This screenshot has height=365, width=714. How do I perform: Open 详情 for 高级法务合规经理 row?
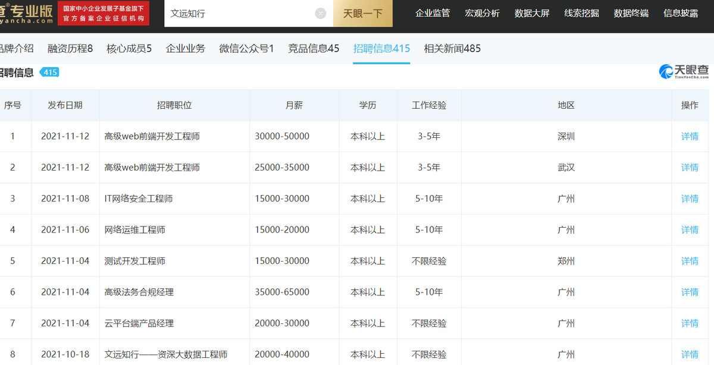click(690, 292)
